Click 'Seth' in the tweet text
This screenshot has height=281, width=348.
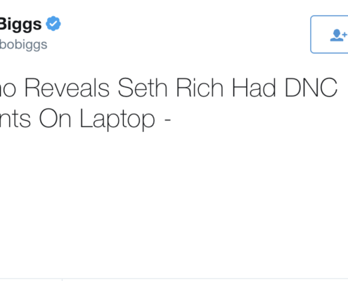[143, 88]
